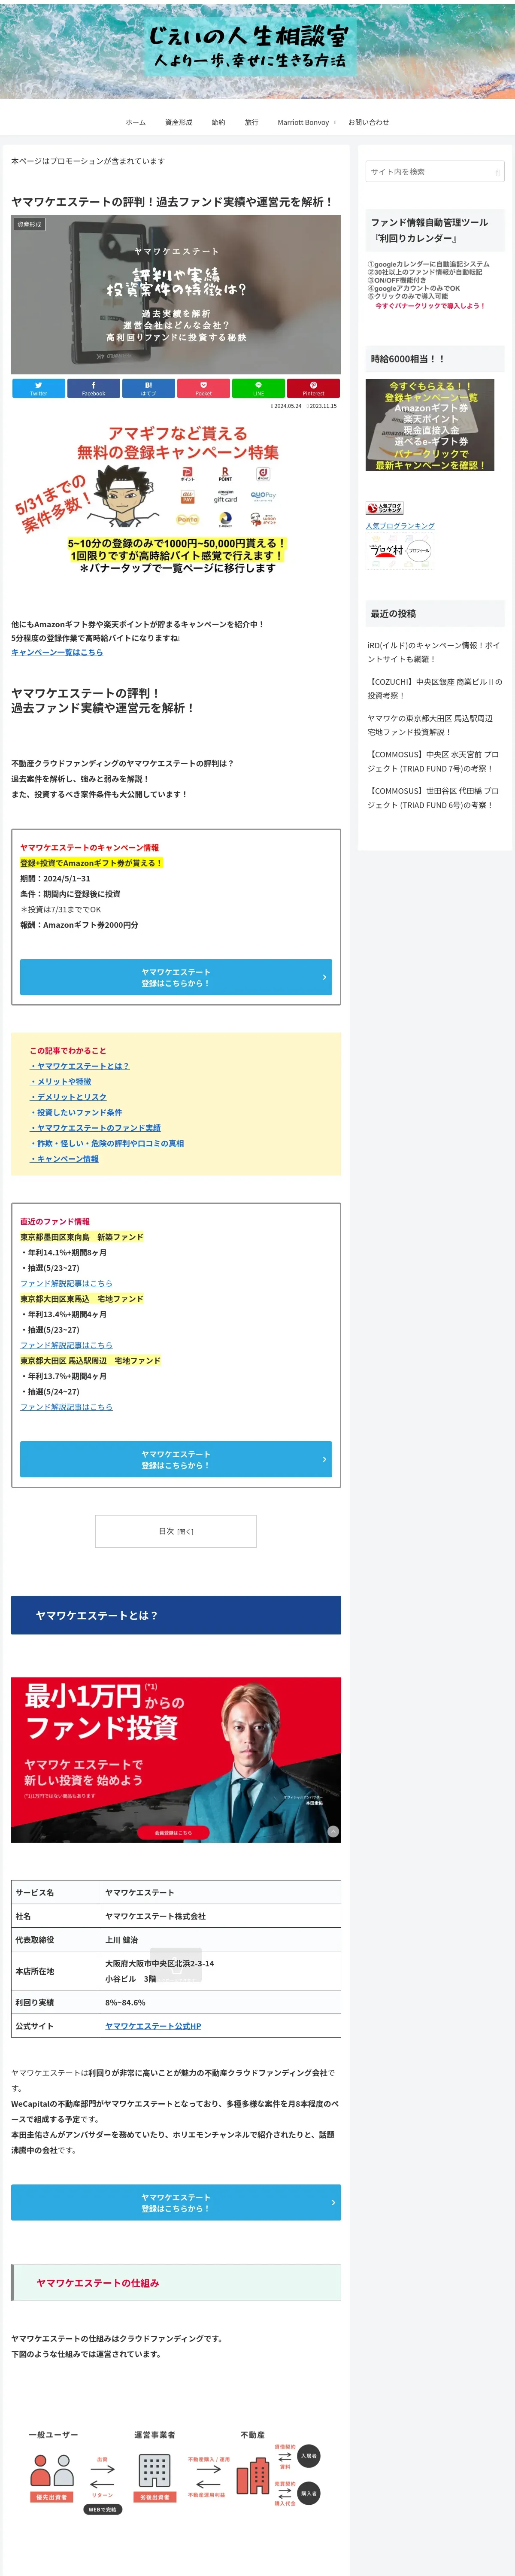515x2576 pixels.
Task: Jump to ヤマワケエステートのファンド実績 link
Action: 95,1128
